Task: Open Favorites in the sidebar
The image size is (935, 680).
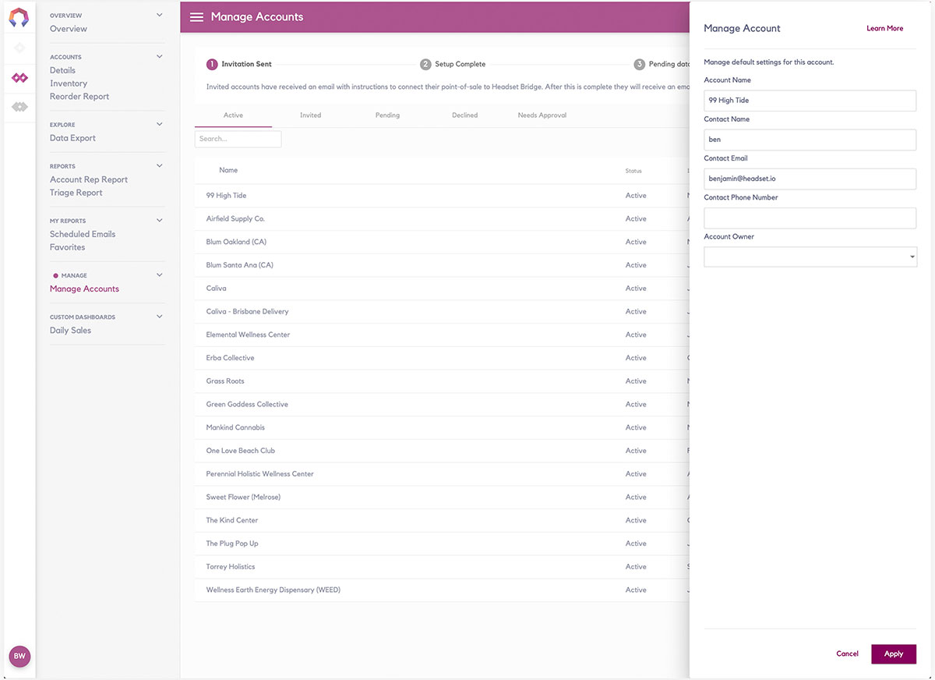Action: point(67,247)
